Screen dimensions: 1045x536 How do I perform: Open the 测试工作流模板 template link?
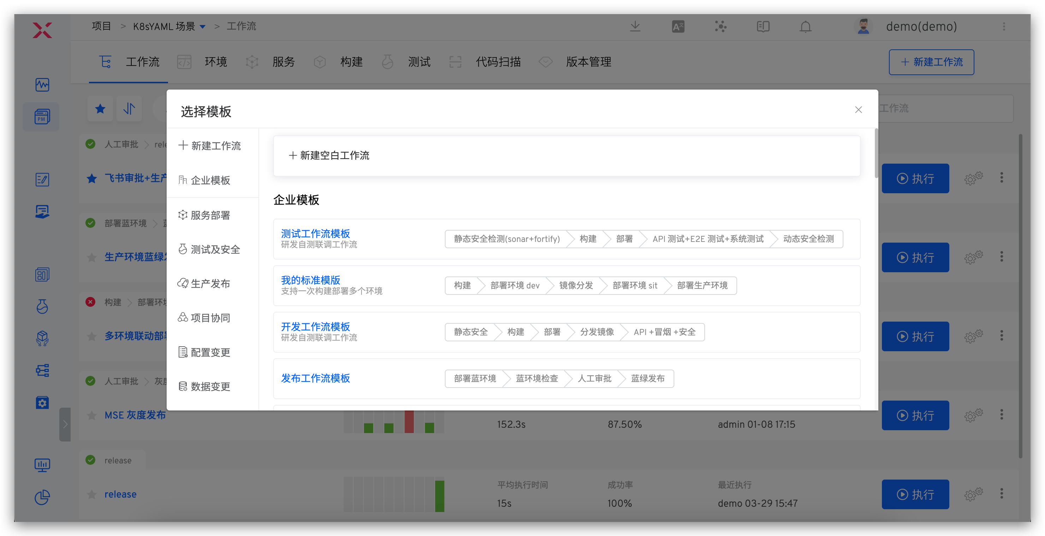[315, 233]
